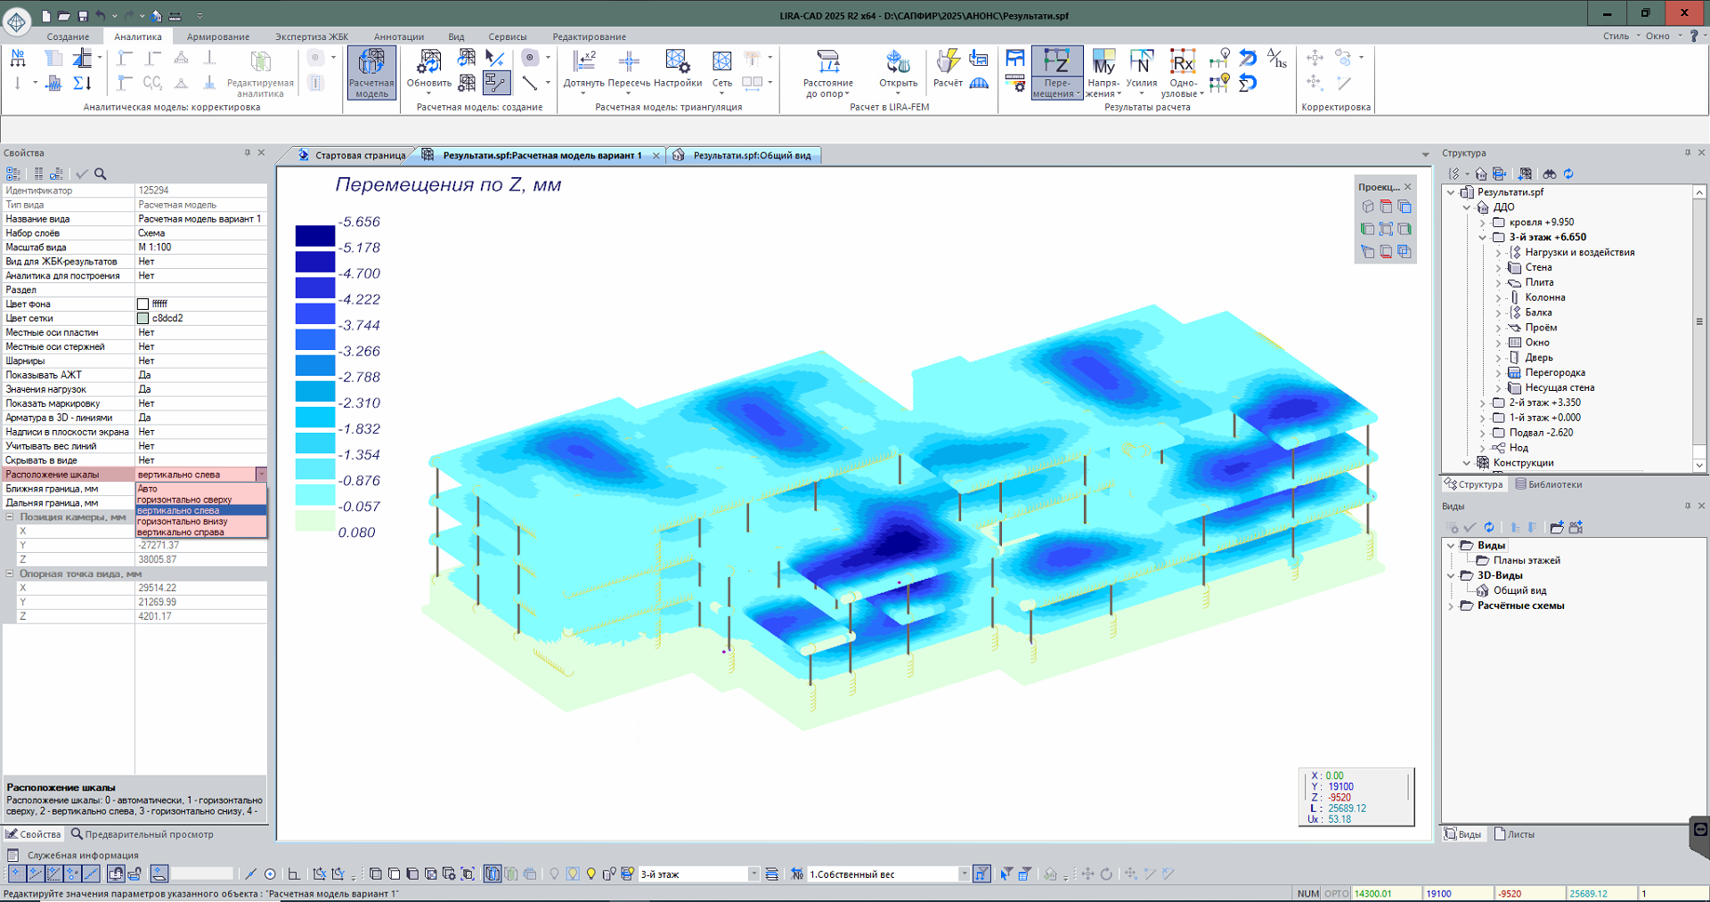The height and width of the screenshot is (902, 1710).
Task: Click the Цвет сетки color swatch
Action: point(142,318)
